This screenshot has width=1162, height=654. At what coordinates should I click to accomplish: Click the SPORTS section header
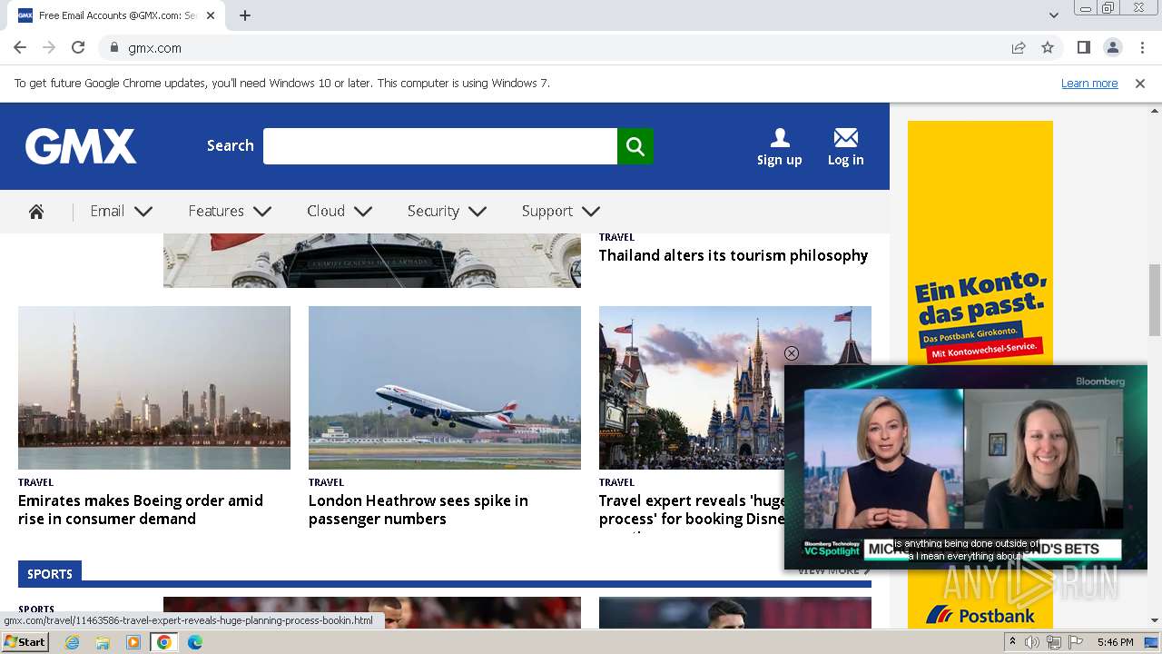click(x=50, y=574)
